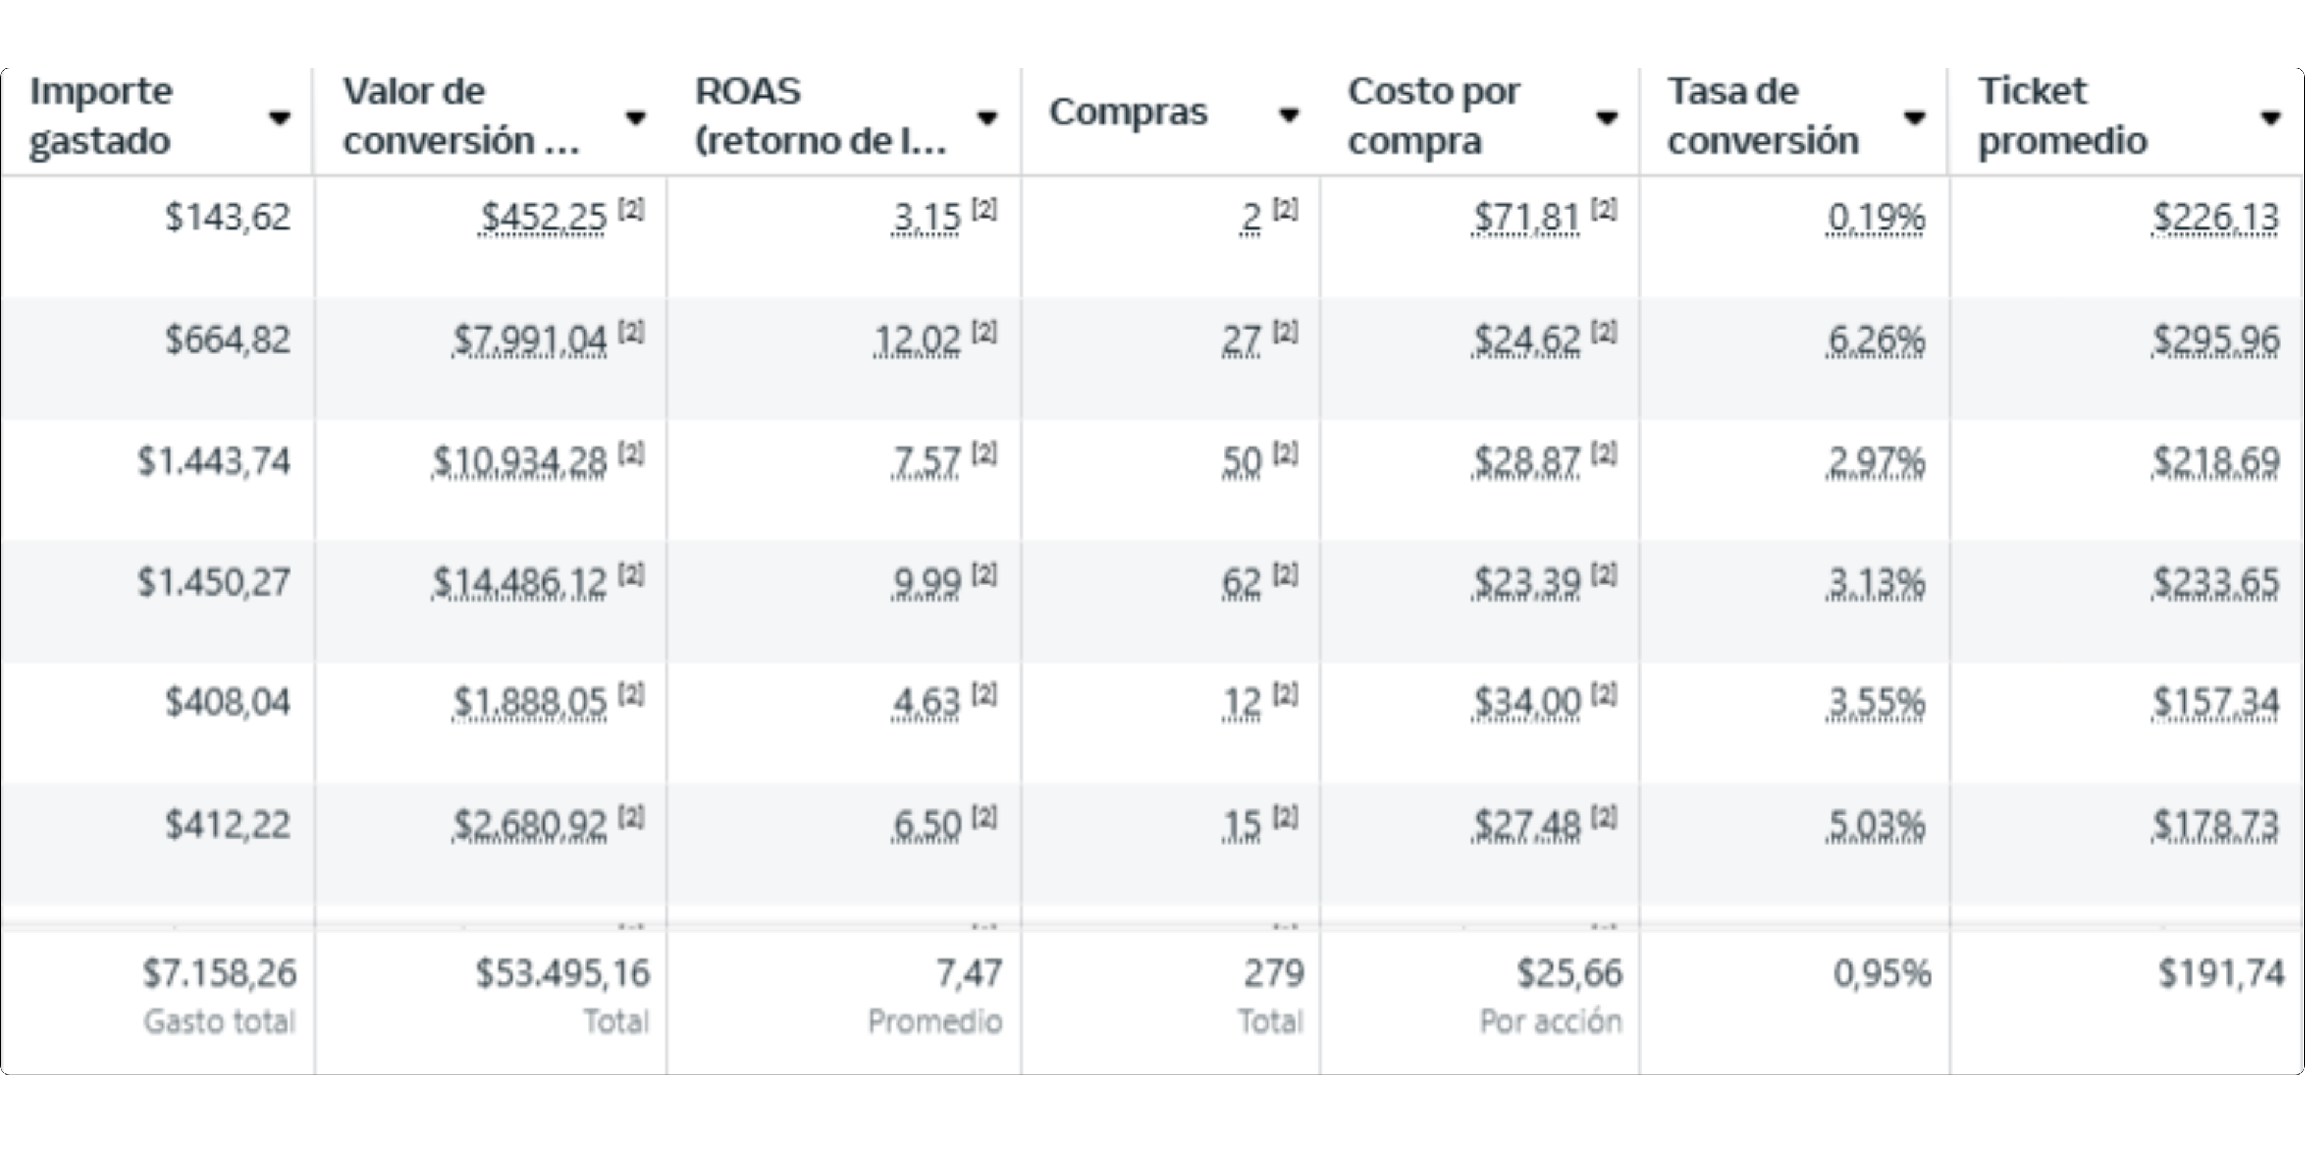Click footnote [2] next to $71,81
Viewport: 2305px width, 1152px height.
point(1604,210)
